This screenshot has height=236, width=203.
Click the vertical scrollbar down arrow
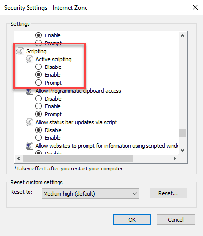(x=182, y=150)
